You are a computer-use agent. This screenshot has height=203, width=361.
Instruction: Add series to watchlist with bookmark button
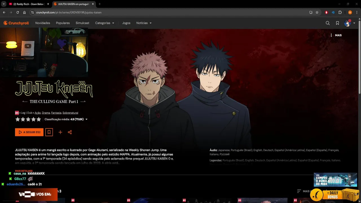pyautogui.click(x=49, y=132)
